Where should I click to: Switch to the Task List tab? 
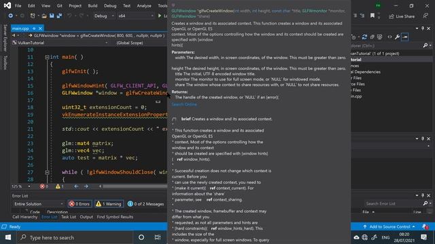69,217
